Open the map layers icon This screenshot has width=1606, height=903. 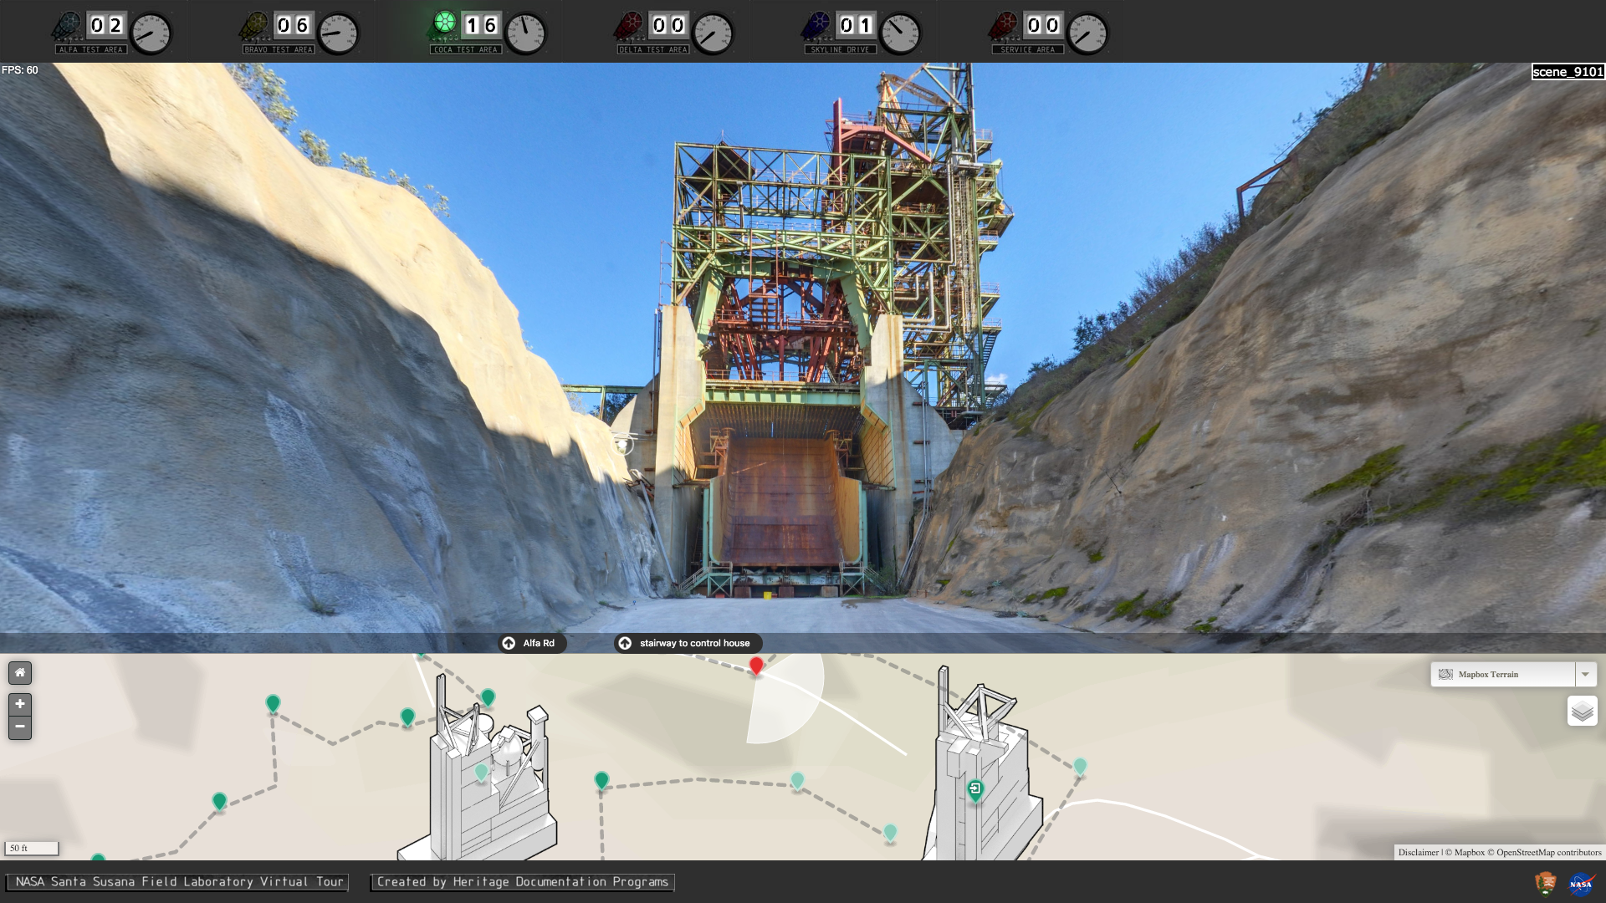click(x=1582, y=712)
